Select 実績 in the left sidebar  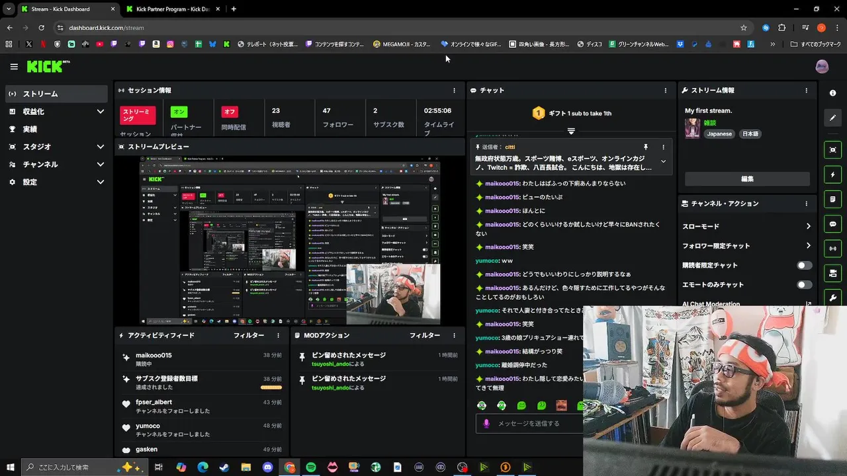coord(56,129)
